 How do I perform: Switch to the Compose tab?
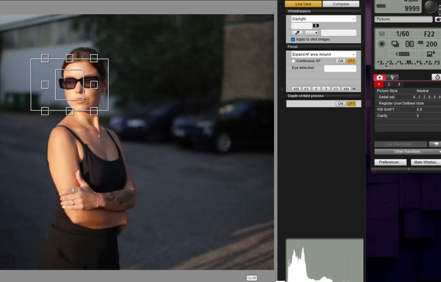pyautogui.click(x=341, y=4)
